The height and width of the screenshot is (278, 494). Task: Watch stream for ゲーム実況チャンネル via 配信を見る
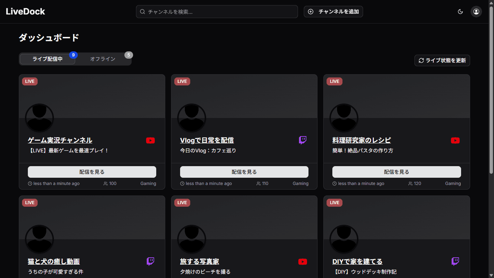click(92, 172)
